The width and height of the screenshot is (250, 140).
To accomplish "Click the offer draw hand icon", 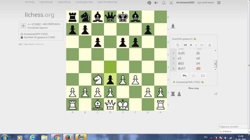I will 194,76.
